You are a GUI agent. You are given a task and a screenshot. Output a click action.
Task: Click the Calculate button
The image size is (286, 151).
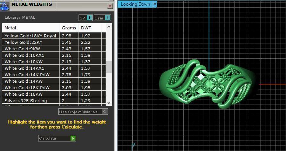coord(57,138)
